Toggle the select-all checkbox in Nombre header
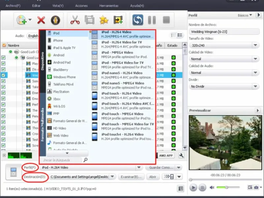The height and width of the screenshot is (198, 264). pyautogui.click(x=4, y=45)
